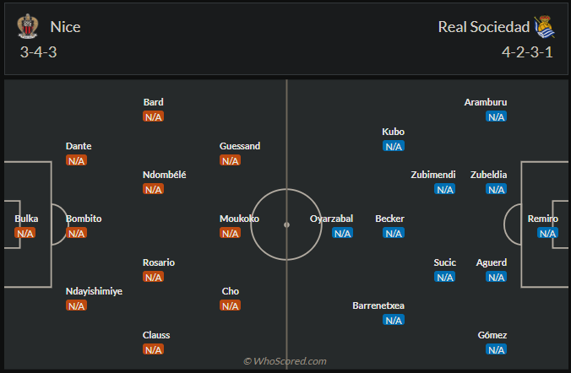
Task: Select player Aramburu on the pitch
Action: point(486,102)
